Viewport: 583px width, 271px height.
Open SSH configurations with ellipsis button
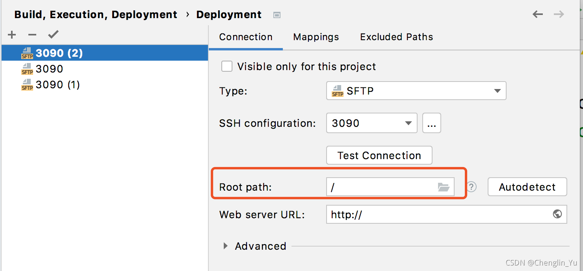pyautogui.click(x=432, y=123)
